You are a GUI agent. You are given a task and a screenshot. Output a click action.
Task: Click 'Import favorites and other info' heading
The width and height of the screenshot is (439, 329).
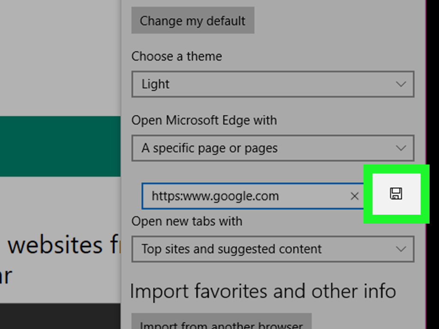(263, 291)
